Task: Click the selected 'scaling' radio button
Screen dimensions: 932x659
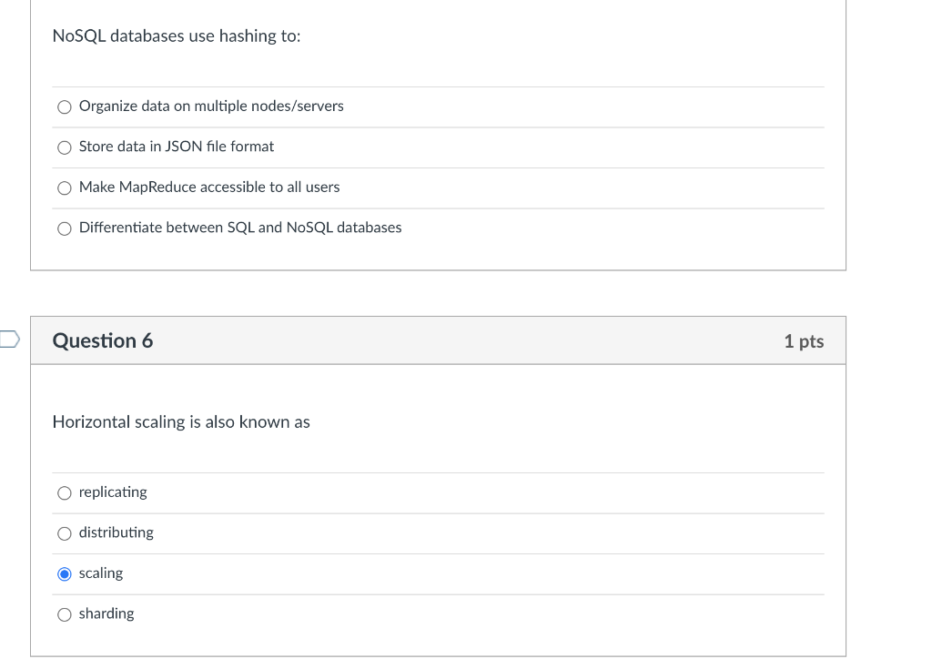Action: 65,573
